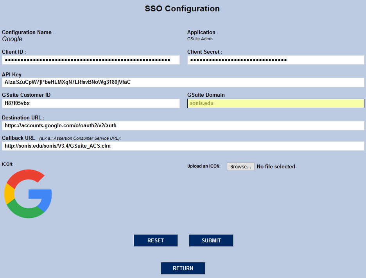Click the Client ID masked field
This screenshot has width=366, height=278.
91,60
